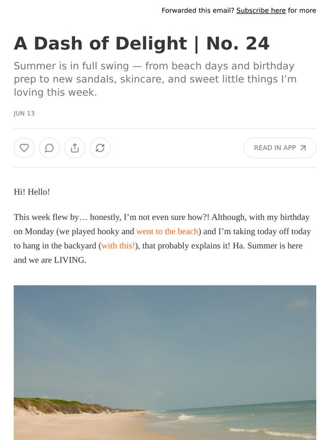This screenshot has width=330, height=440.
Task: Open the 'went to the beach' link
Action: click(167, 231)
